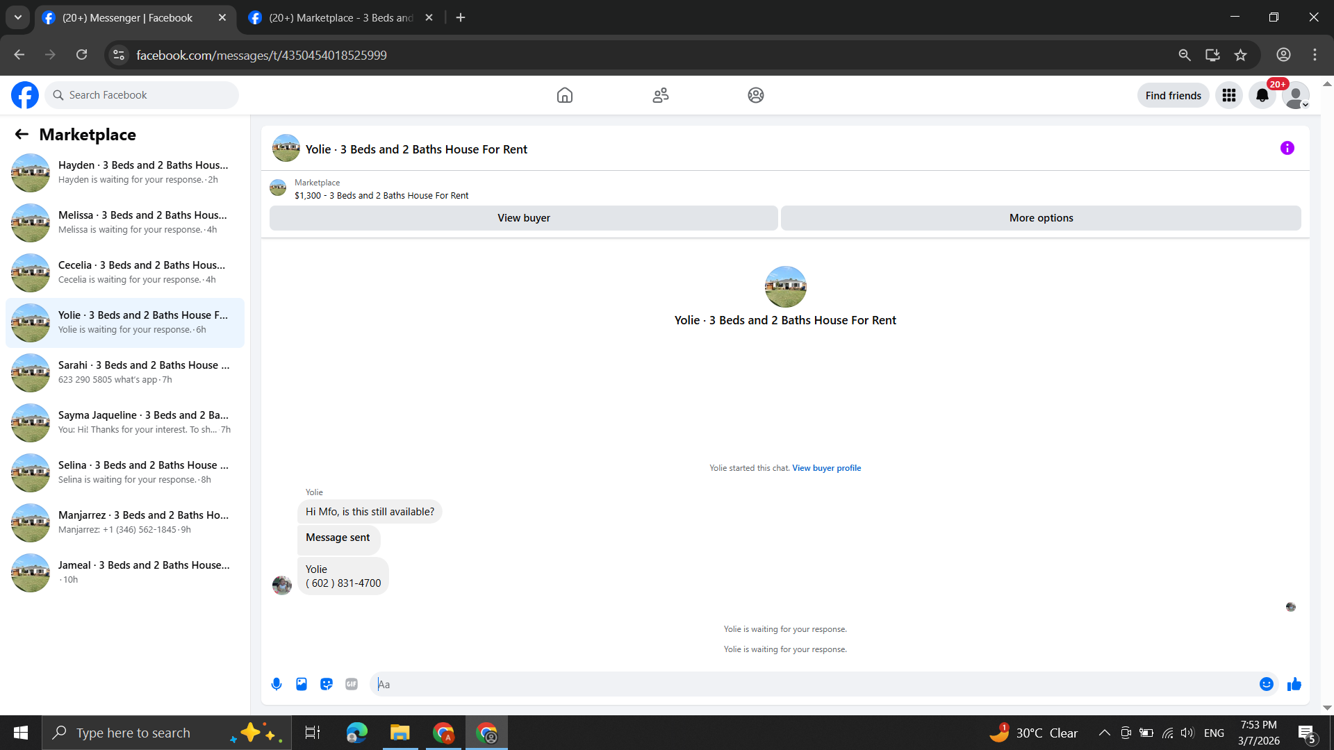The height and width of the screenshot is (750, 1334).
Task: Open the Chrome three-dot menu
Action: point(1315,55)
